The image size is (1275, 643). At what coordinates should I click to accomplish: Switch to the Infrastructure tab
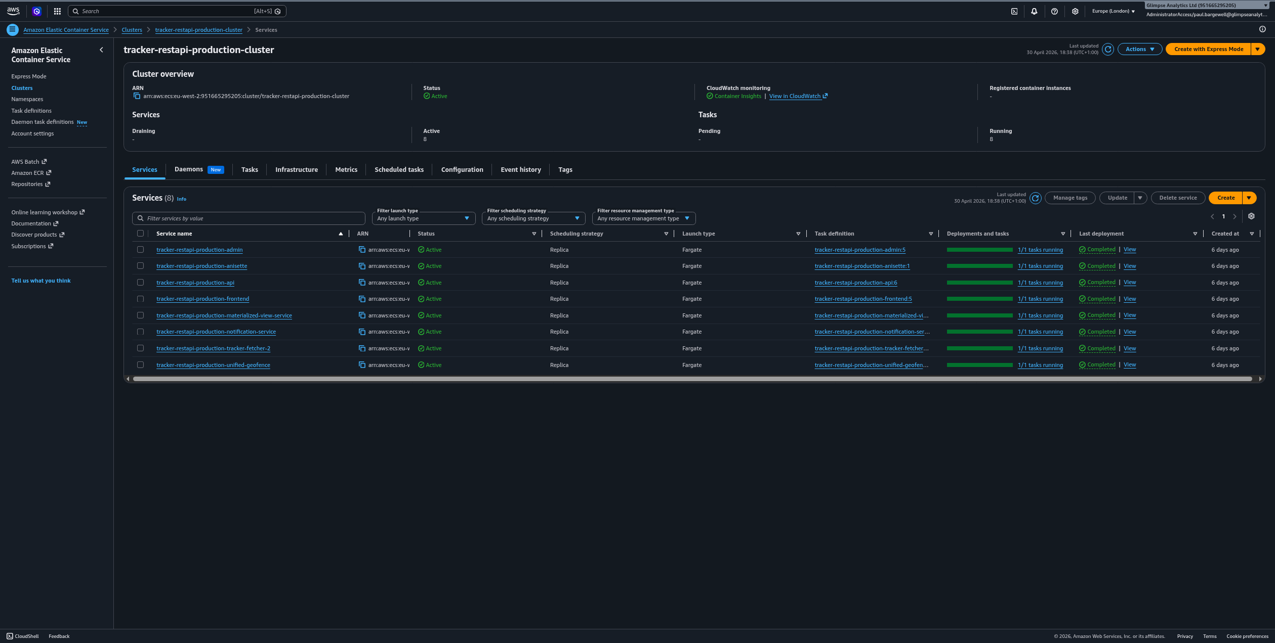tap(297, 170)
